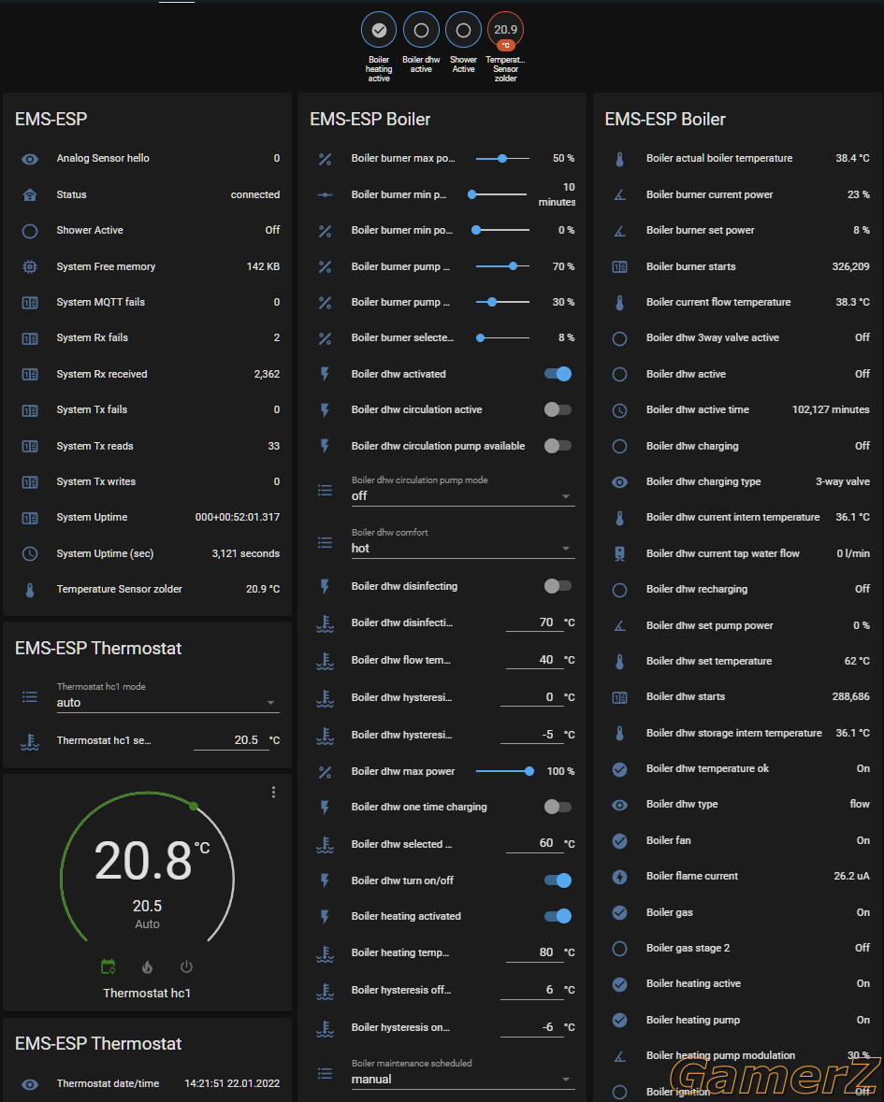The height and width of the screenshot is (1102, 884).
Task: Click the Boiler heating active badge
Action: tap(379, 30)
